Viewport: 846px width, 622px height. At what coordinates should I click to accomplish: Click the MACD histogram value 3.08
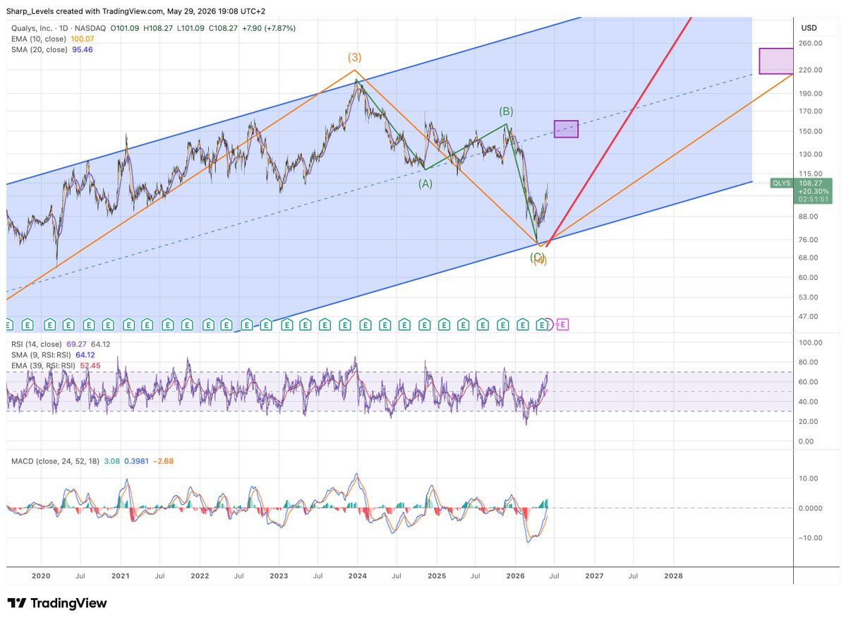(111, 461)
